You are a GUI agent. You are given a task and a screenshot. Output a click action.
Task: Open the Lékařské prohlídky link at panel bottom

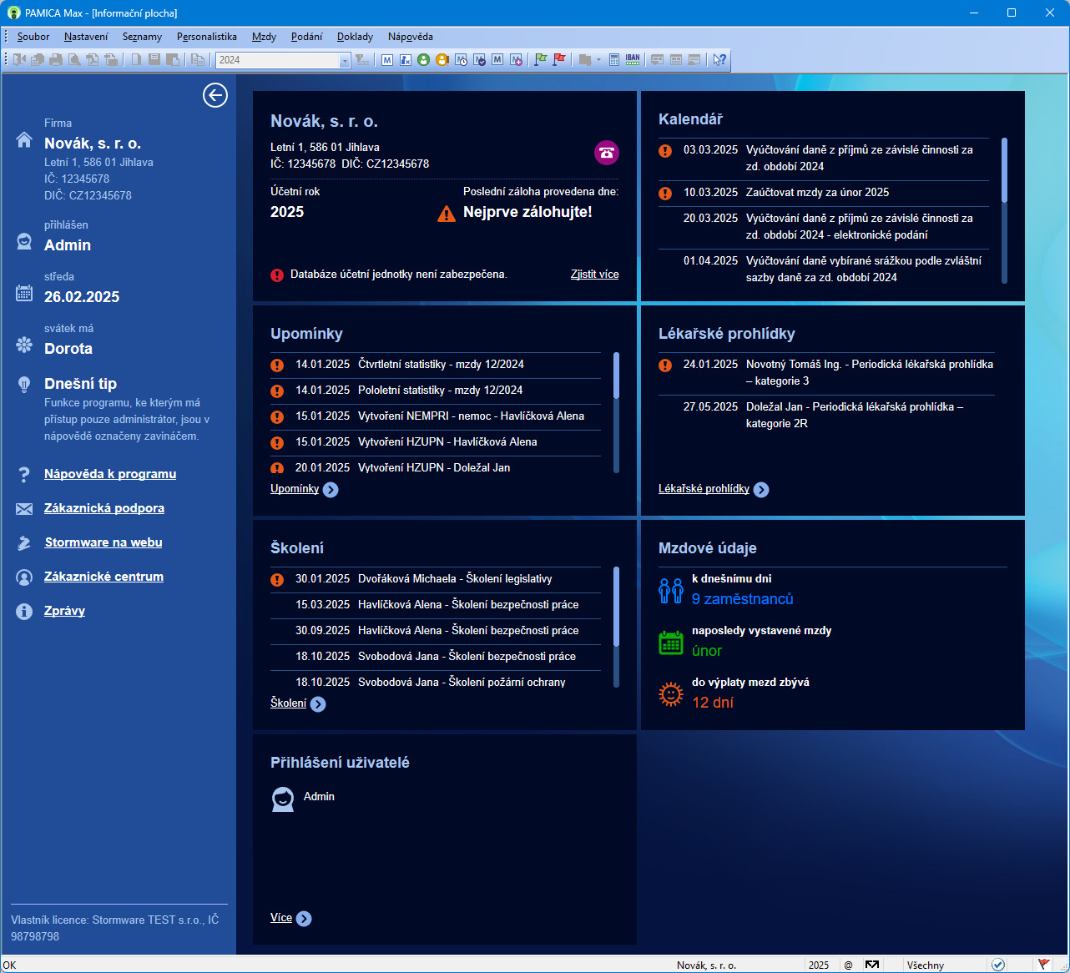tap(704, 489)
